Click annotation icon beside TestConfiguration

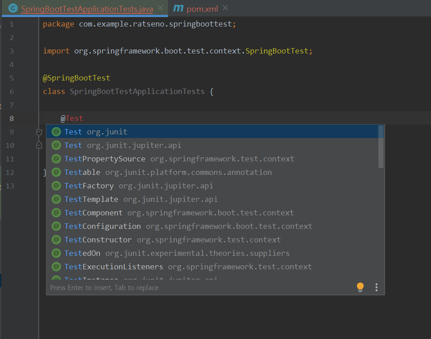click(56, 226)
